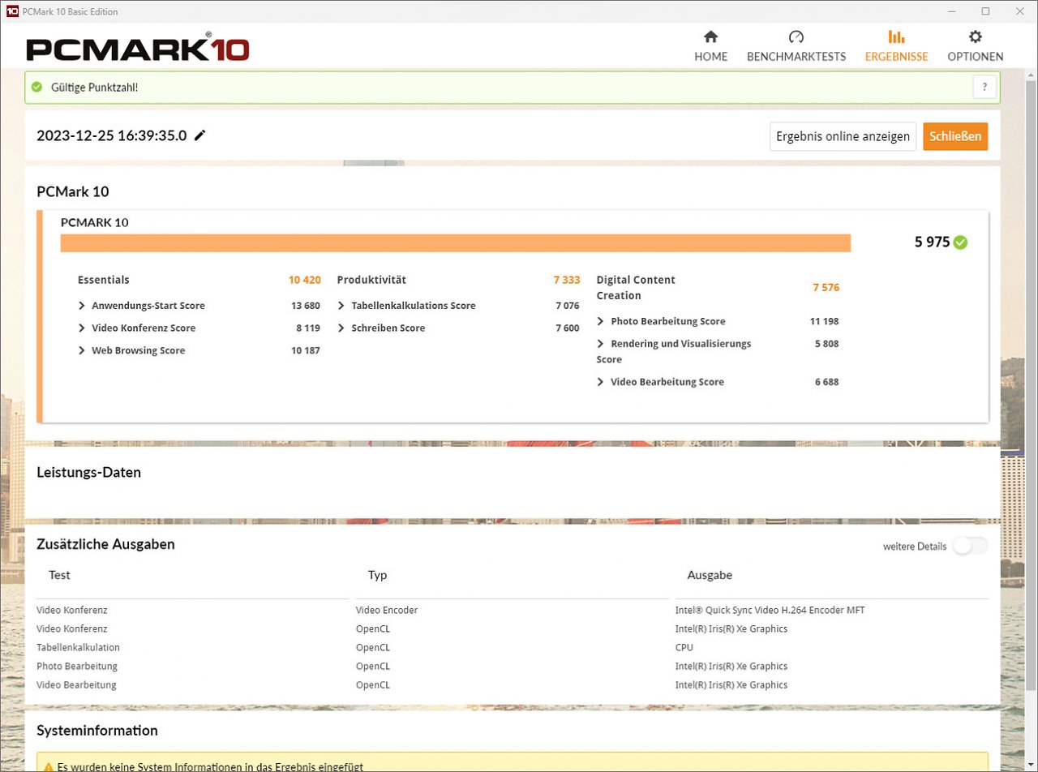Click the PCMark 10 app icon in title bar
Image resolution: width=1038 pixels, height=772 pixels.
coord(11,11)
